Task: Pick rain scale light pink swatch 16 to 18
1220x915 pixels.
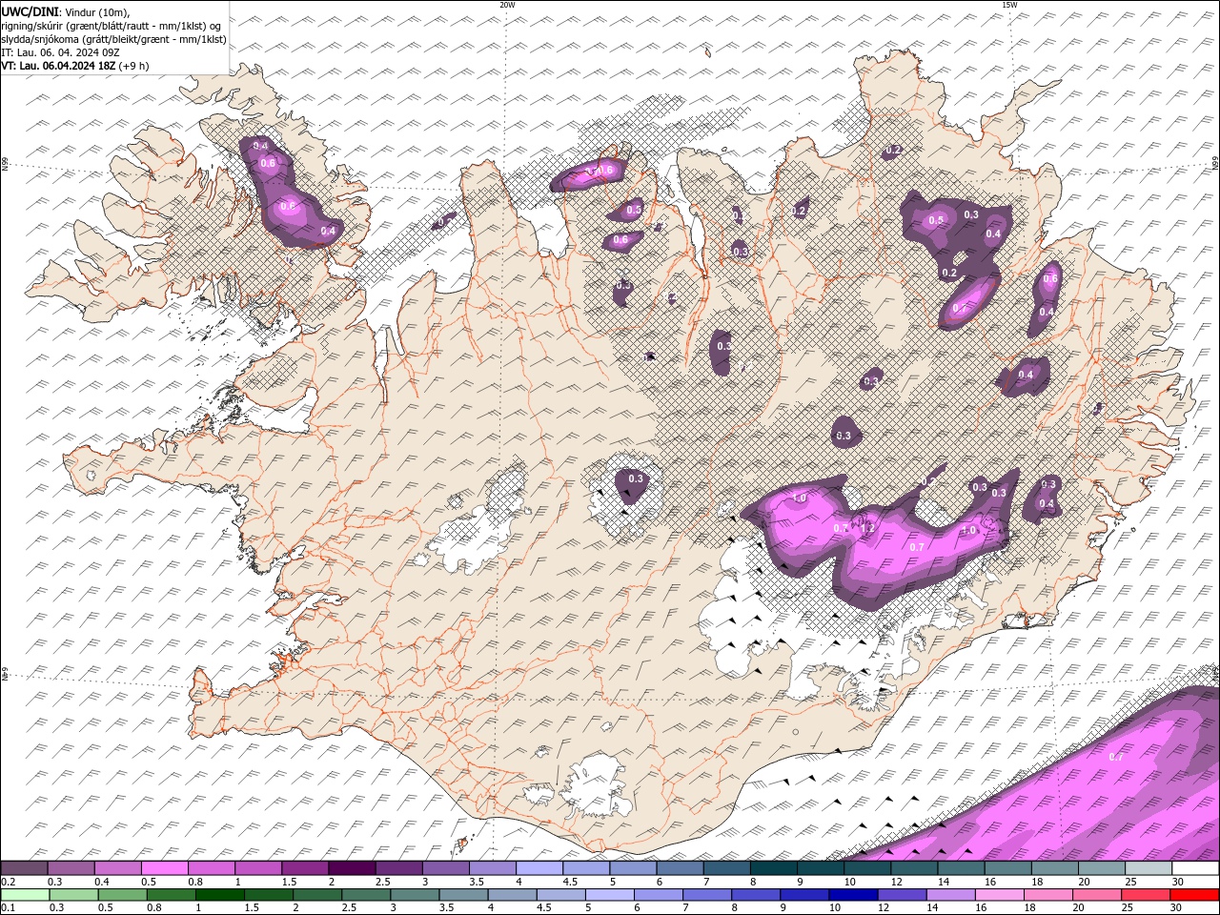Action: pos(999,895)
